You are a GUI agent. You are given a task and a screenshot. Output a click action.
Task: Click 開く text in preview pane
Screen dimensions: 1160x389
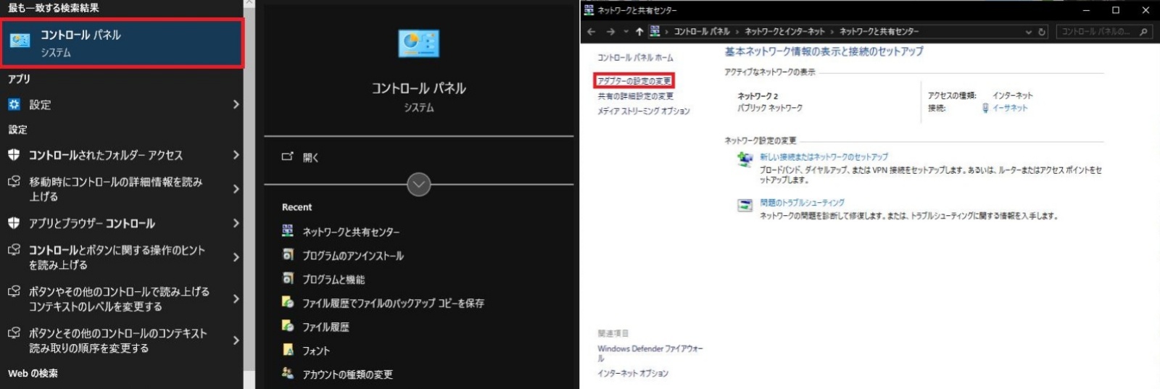(310, 157)
